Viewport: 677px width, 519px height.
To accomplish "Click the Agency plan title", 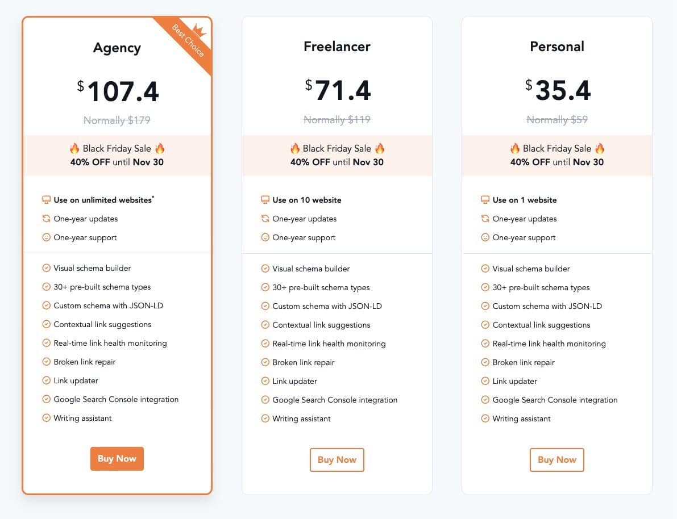I will point(117,48).
